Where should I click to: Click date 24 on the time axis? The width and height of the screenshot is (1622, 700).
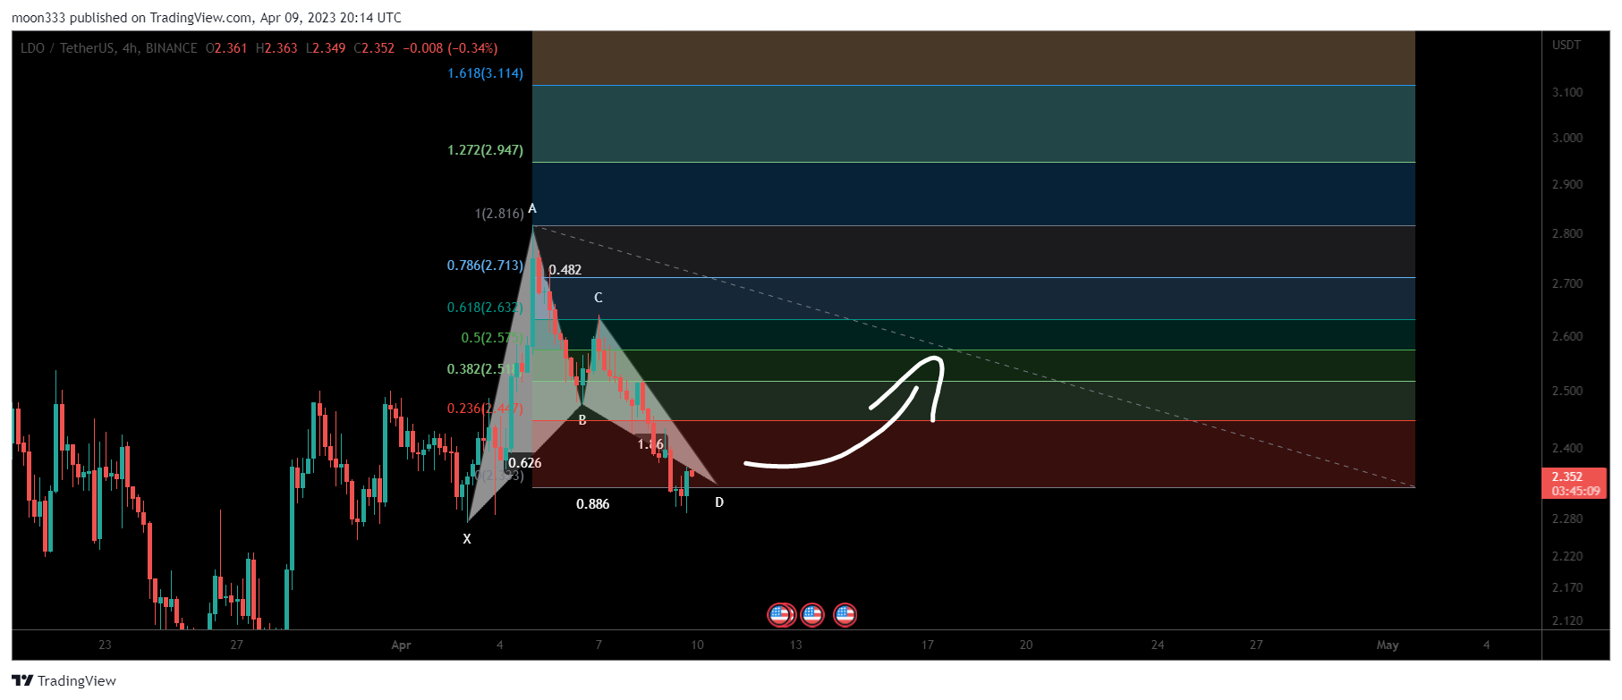point(1158,645)
